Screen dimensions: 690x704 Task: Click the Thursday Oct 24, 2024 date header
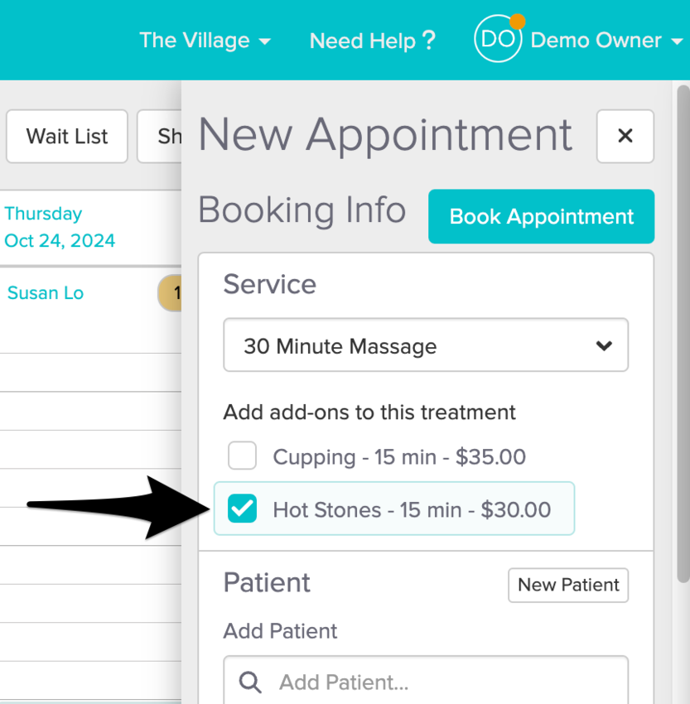[59, 227]
